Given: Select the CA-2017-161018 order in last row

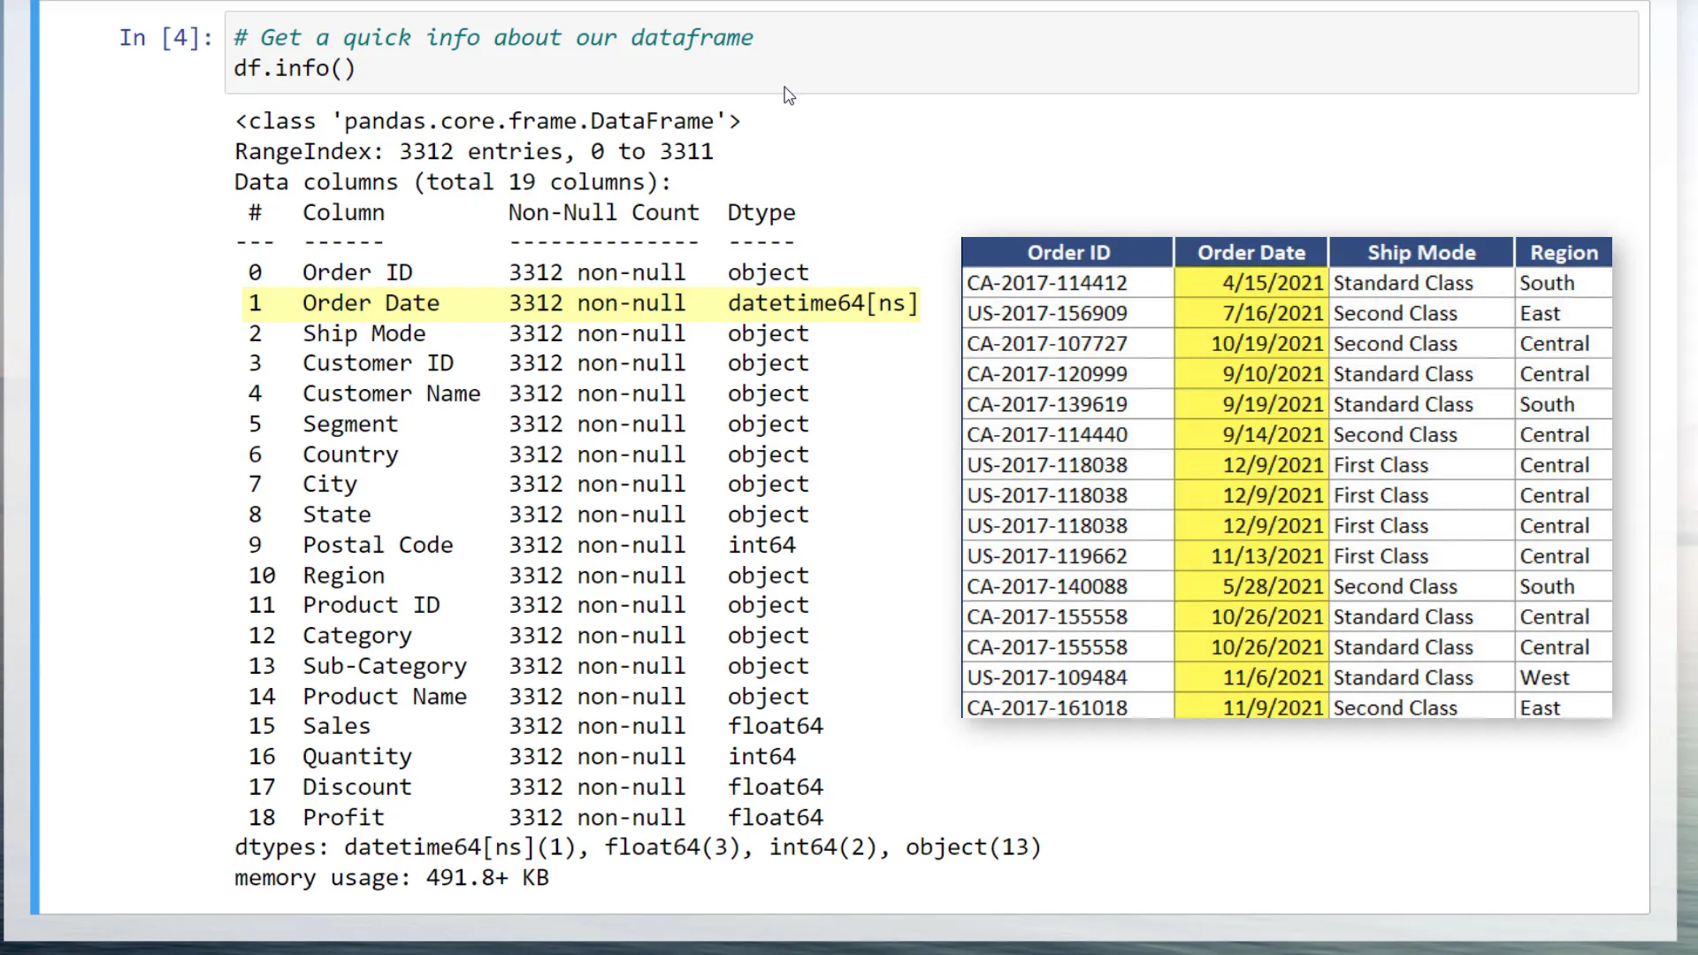Looking at the screenshot, I should [x=1046, y=707].
